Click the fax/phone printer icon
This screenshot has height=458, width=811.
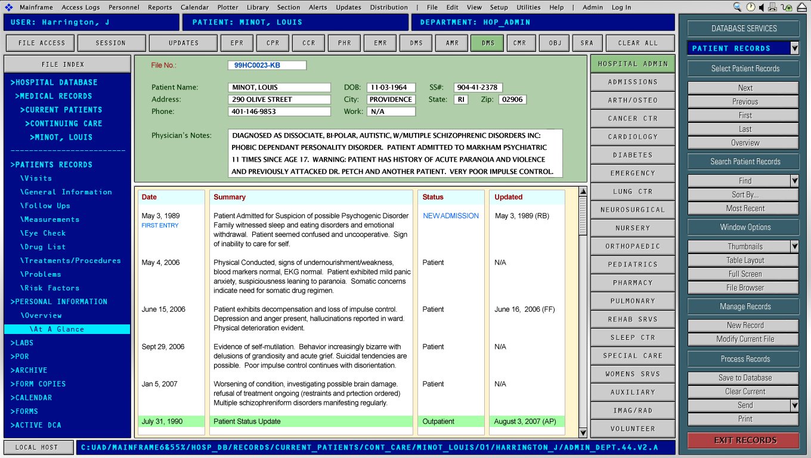pyautogui.click(x=773, y=7)
